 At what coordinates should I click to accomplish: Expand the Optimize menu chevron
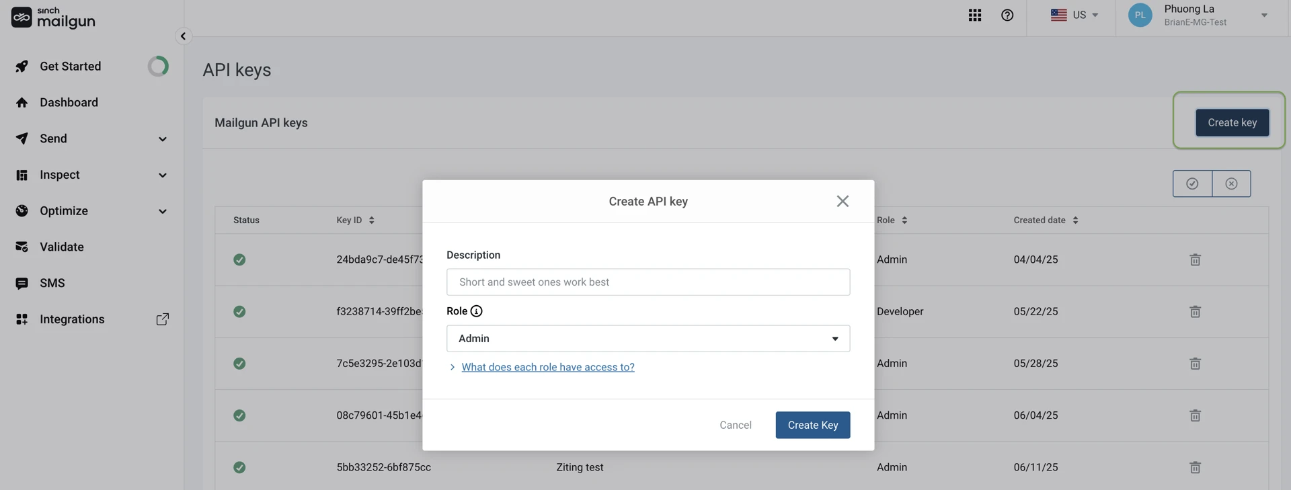point(162,212)
